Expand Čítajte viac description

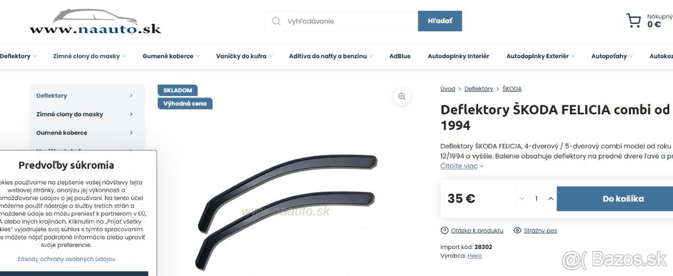click(x=462, y=166)
